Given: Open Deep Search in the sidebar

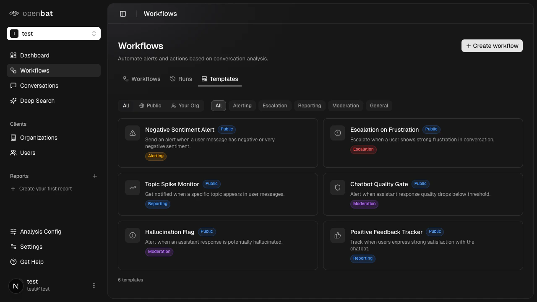Looking at the screenshot, I should (37, 101).
